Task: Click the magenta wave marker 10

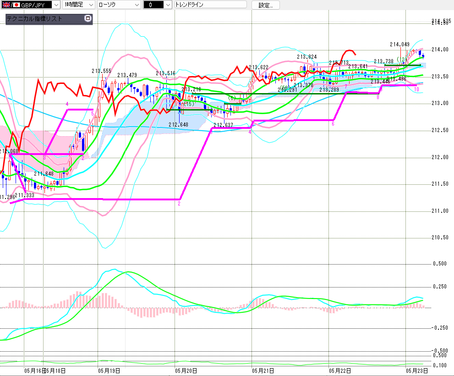Action: click(x=416, y=89)
